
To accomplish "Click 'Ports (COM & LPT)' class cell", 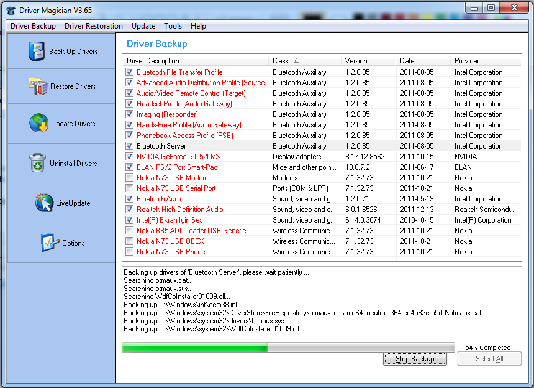I will pos(300,188).
